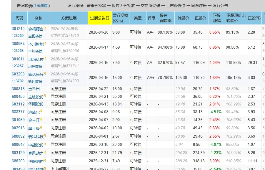The height and width of the screenshot is (170, 265).
Task: Open 珂玛科技 stock link
Action: [x=36, y=60]
